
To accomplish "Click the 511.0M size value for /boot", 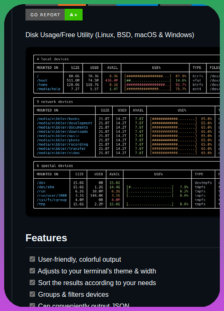I will [73, 81].
